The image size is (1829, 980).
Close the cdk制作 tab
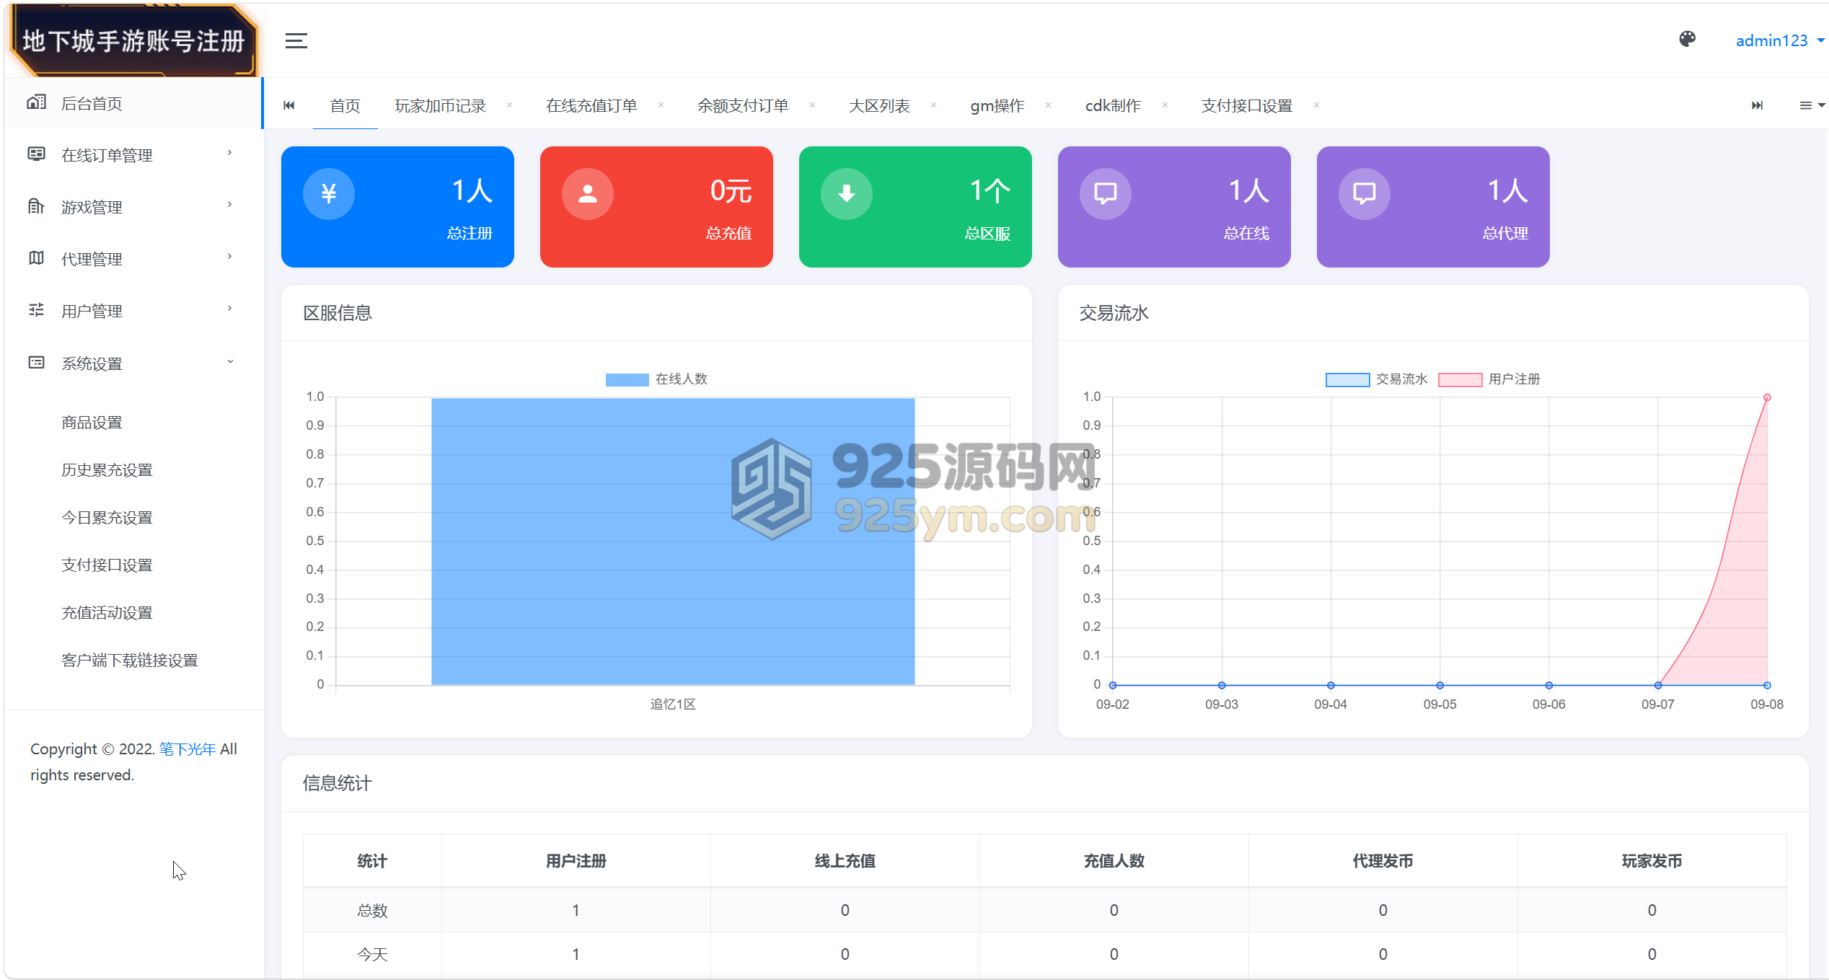point(1165,105)
